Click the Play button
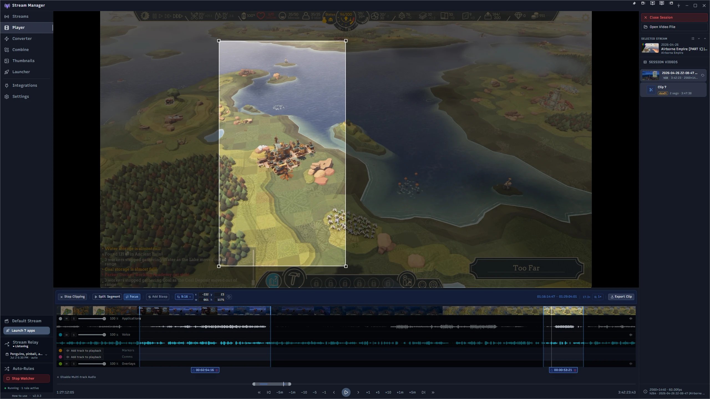Image resolution: width=710 pixels, height=399 pixels. tap(346, 392)
